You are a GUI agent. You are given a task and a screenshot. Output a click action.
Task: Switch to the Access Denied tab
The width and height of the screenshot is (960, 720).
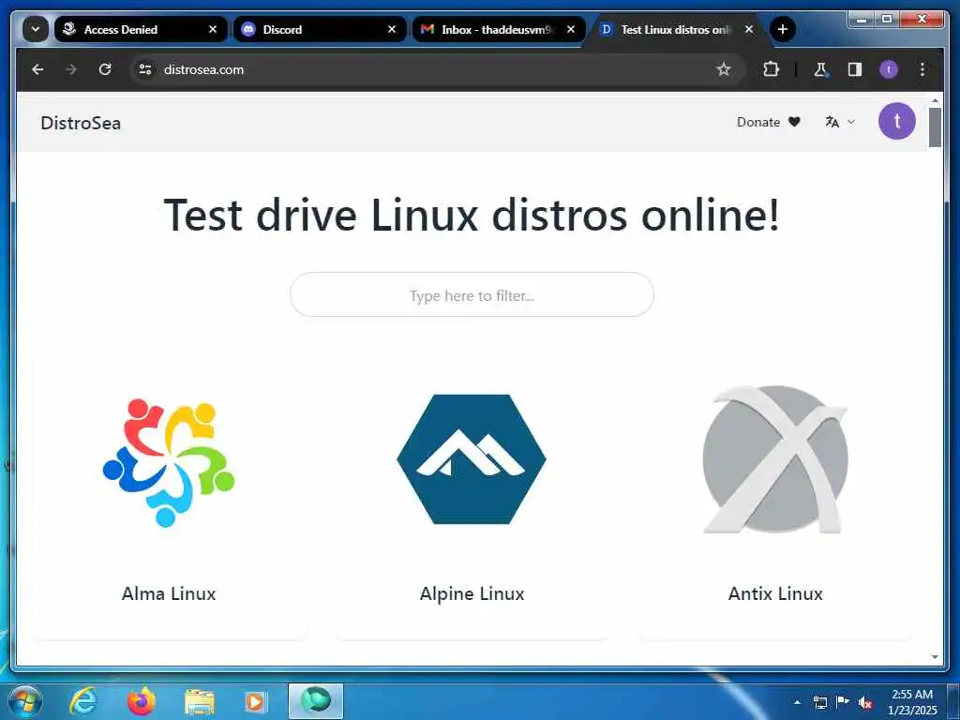coord(141,29)
